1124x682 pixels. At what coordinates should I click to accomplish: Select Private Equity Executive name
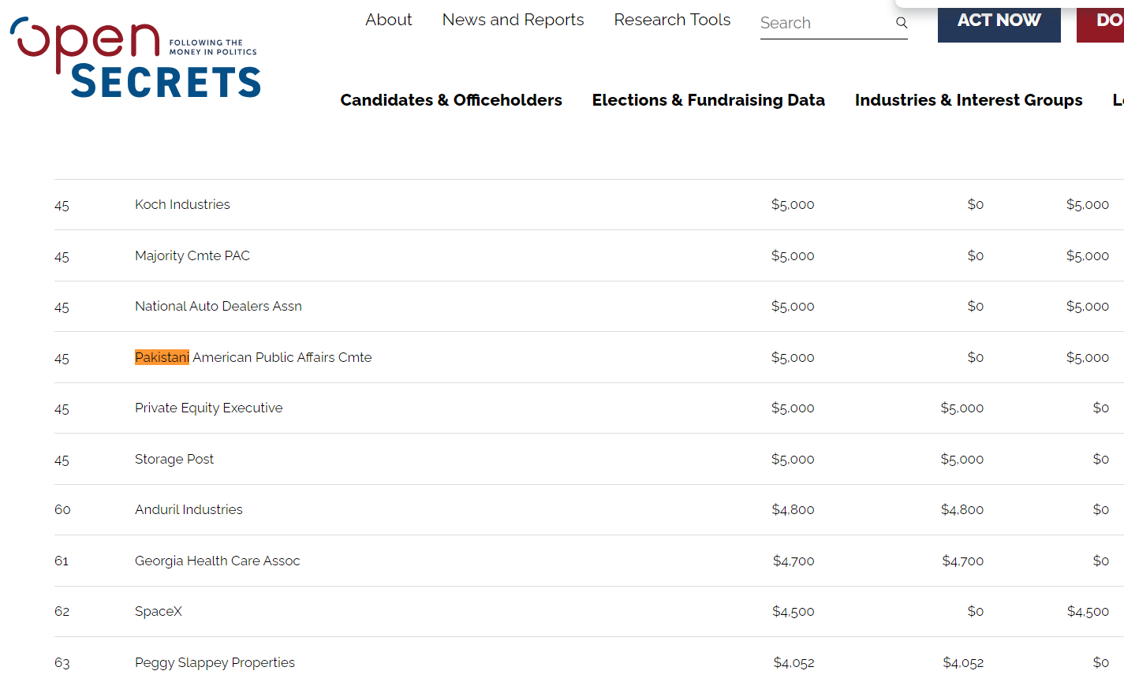coord(209,408)
